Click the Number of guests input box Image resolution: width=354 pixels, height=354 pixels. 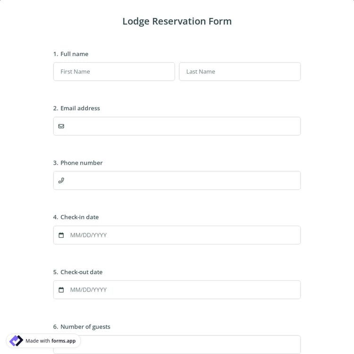189,345
